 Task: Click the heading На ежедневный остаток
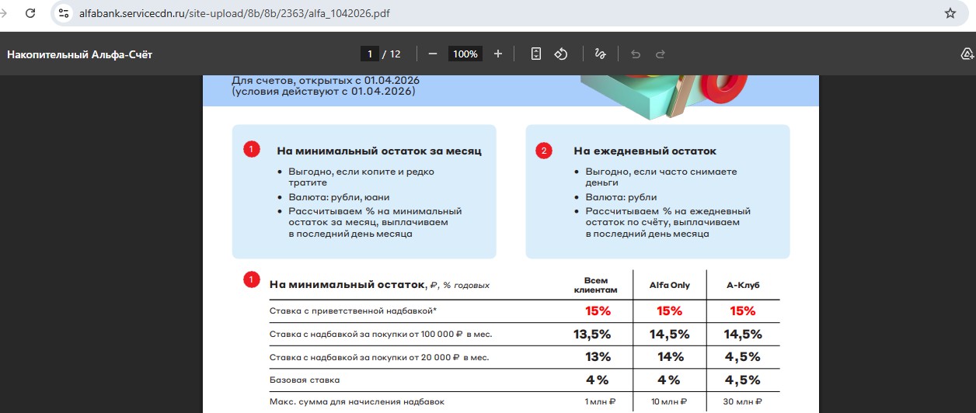point(645,151)
